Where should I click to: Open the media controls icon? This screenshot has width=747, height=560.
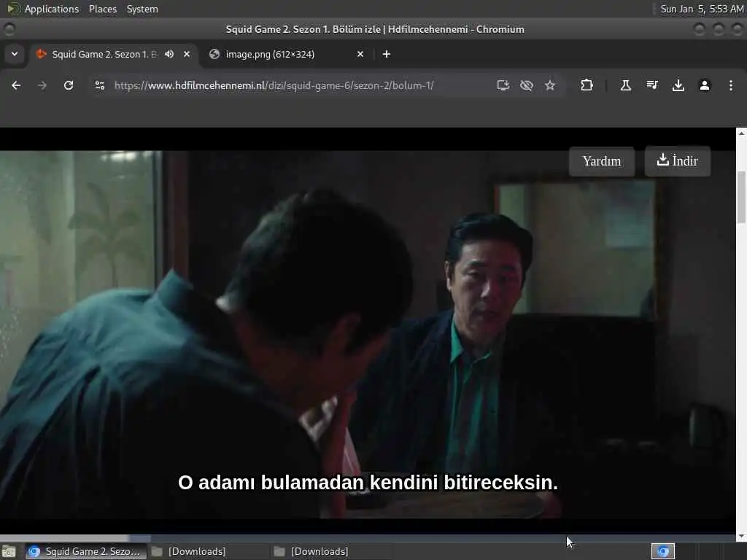pos(652,85)
